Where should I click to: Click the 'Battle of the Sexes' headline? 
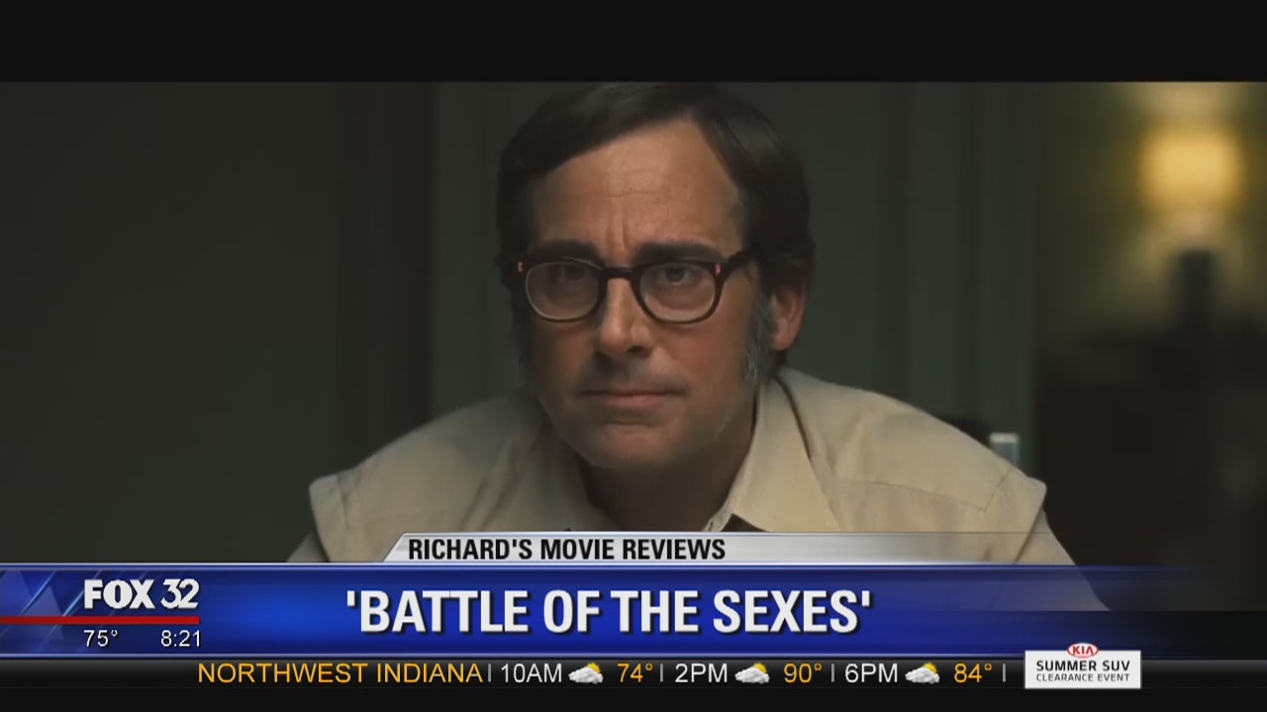click(x=608, y=611)
